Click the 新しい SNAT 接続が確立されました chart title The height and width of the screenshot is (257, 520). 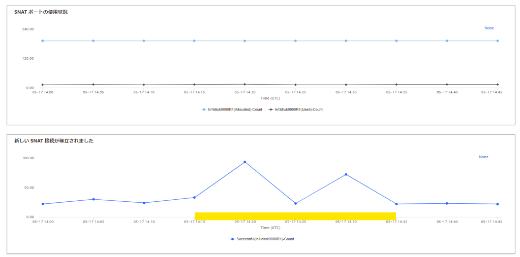pos(53,141)
